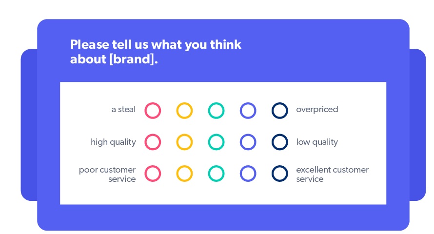
Task: Click the 'low quality' label
Action: point(317,142)
